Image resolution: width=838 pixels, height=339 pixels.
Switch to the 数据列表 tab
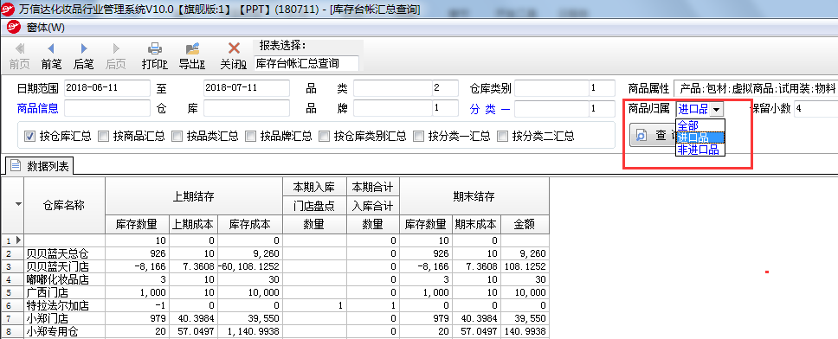(40, 166)
